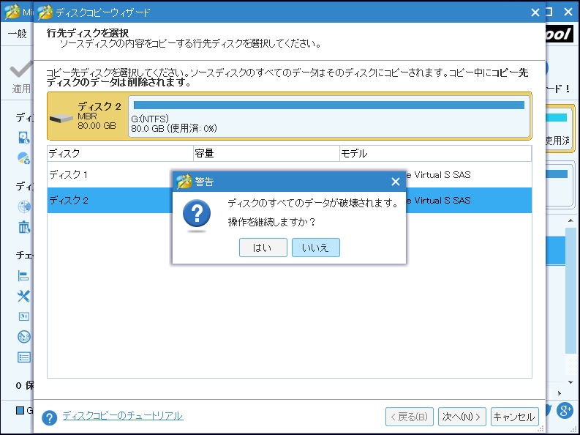Image resolution: width=580 pixels, height=435 pixels.
Task: Click the blue question mark icon in the warning
Action: coord(197,214)
